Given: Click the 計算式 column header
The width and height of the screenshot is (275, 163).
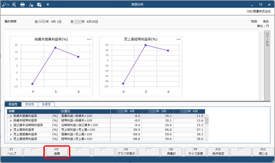Looking at the screenshot, I should pos(85,111).
